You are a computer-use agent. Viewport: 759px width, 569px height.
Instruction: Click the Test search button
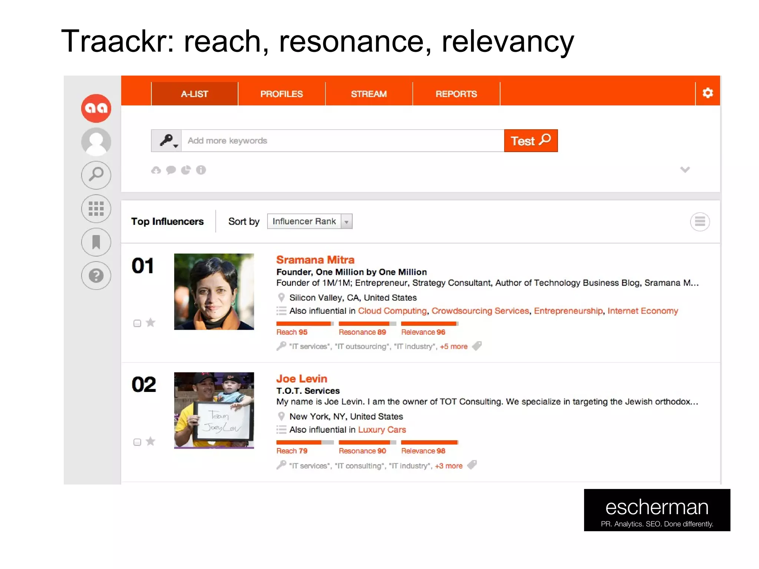tap(531, 141)
